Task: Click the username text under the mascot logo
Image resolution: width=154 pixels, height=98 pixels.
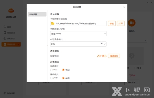Action: [11, 17]
